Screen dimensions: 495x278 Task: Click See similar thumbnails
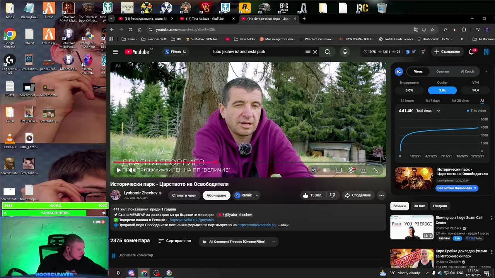(x=456, y=188)
